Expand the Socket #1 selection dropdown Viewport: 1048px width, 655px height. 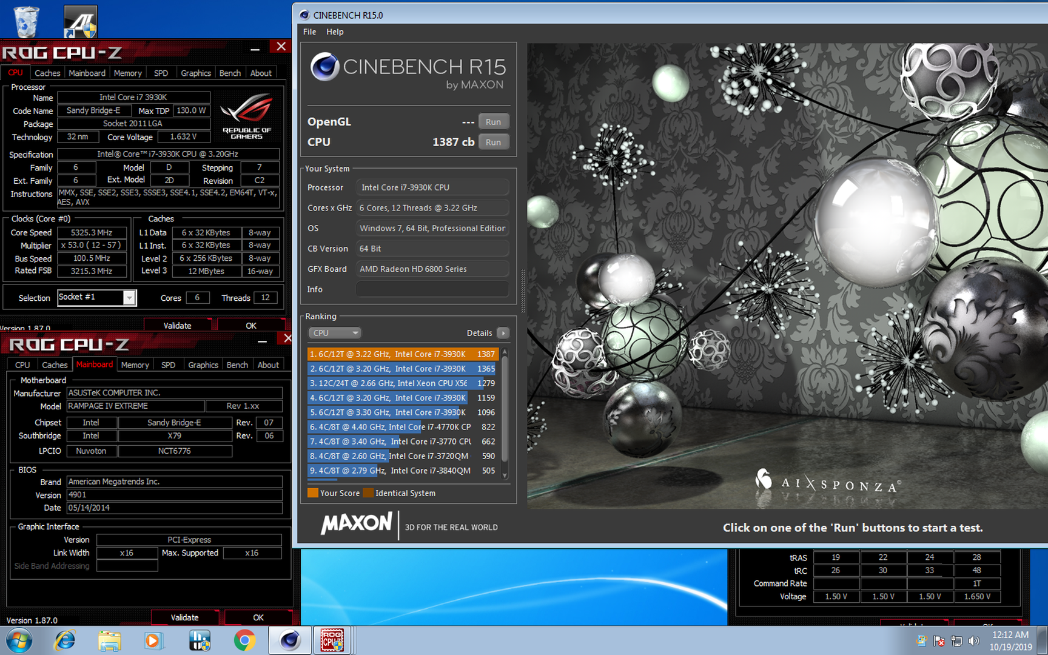pyautogui.click(x=129, y=298)
